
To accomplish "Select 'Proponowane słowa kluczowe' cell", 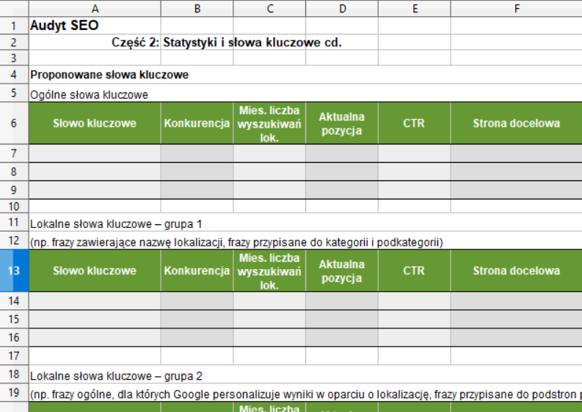I will [109, 75].
